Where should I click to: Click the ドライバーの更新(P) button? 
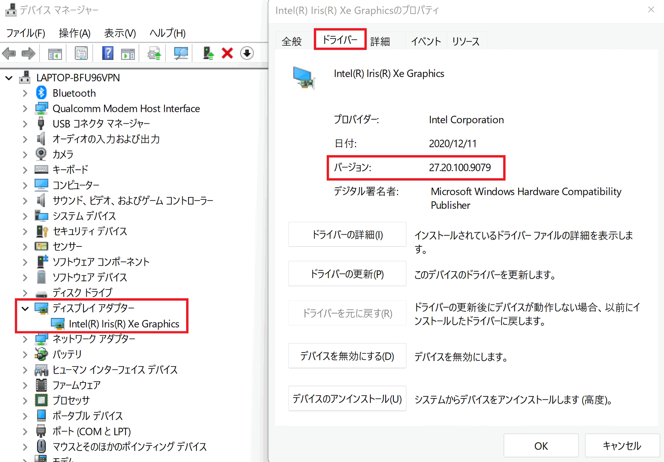(347, 274)
